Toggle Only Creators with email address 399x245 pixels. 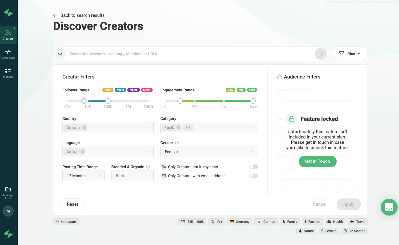click(x=253, y=176)
